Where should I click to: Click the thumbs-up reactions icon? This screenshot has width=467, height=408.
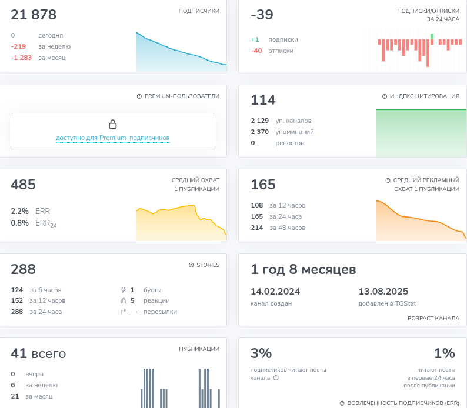point(123,300)
